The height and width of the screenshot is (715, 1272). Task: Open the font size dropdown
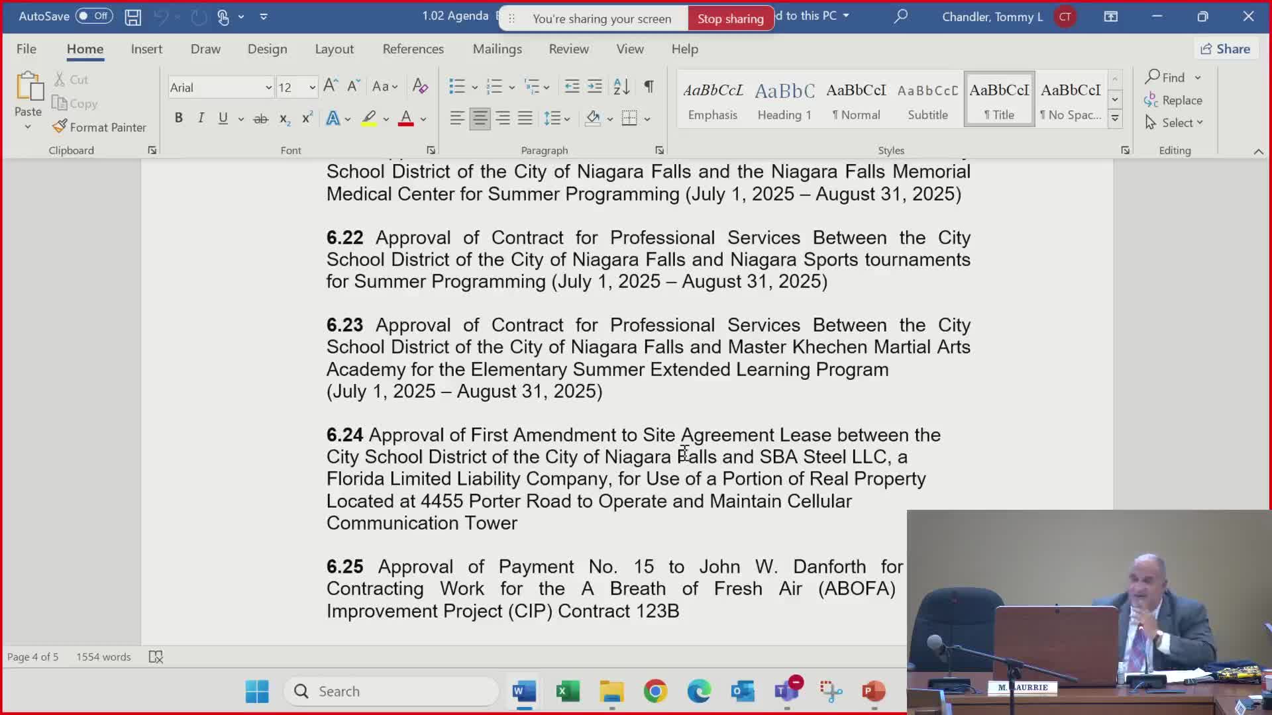(312, 87)
